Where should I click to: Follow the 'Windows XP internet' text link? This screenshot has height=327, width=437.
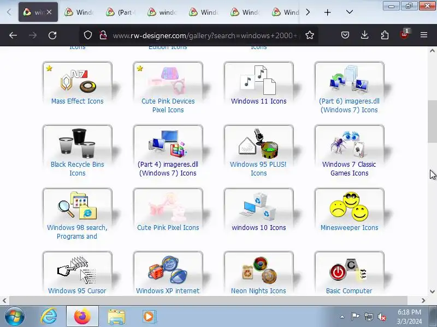168,290
